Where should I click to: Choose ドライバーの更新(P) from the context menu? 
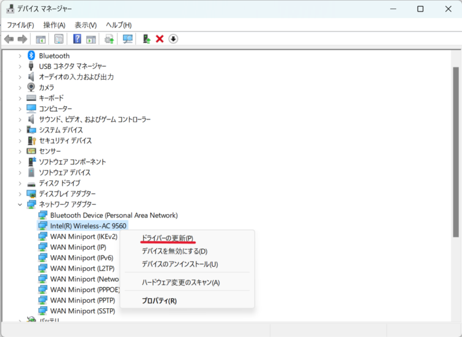pyautogui.click(x=187, y=238)
